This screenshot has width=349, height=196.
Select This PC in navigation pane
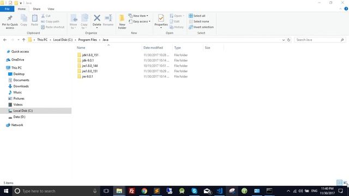click(x=16, y=68)
